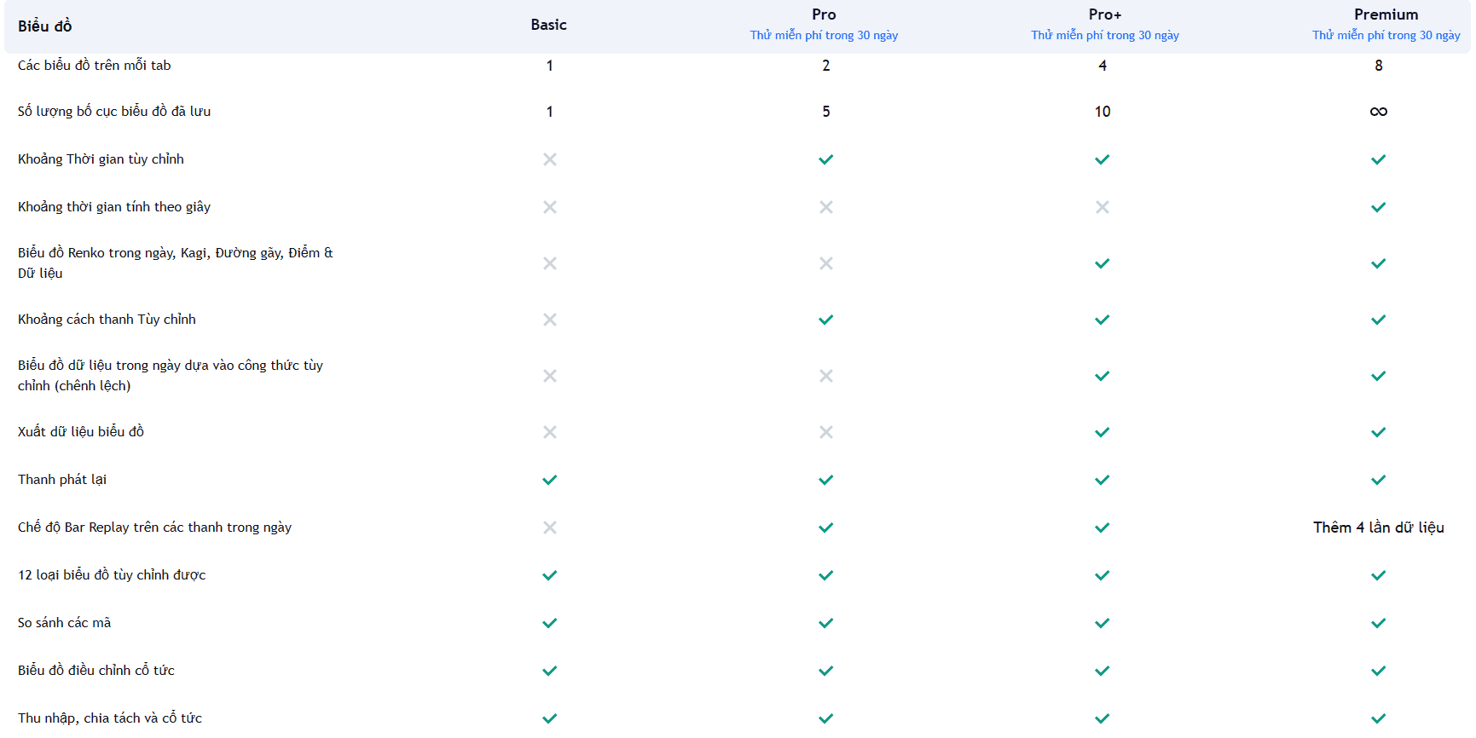Click Pro cross for custom formula (chênh lệch) row
Image resolution: width=1476 pixels, height=738 pixels.
(826, 376)
